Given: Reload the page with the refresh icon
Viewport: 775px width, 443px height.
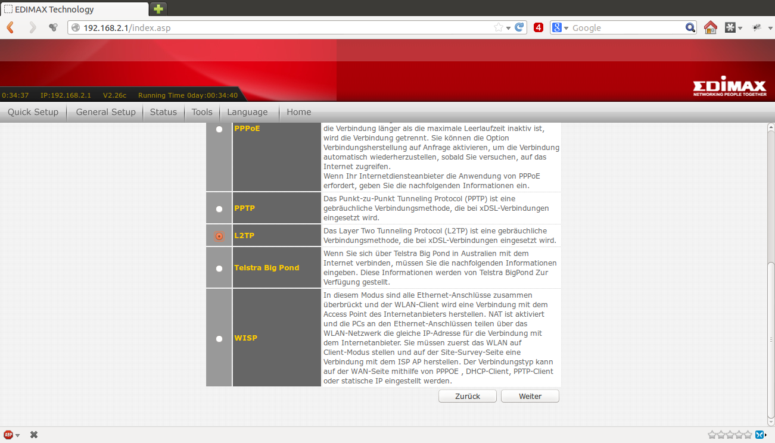Looking at the screenshot, I should click(519, 27).
